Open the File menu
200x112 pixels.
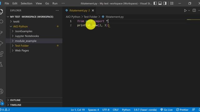pos(7,3)
